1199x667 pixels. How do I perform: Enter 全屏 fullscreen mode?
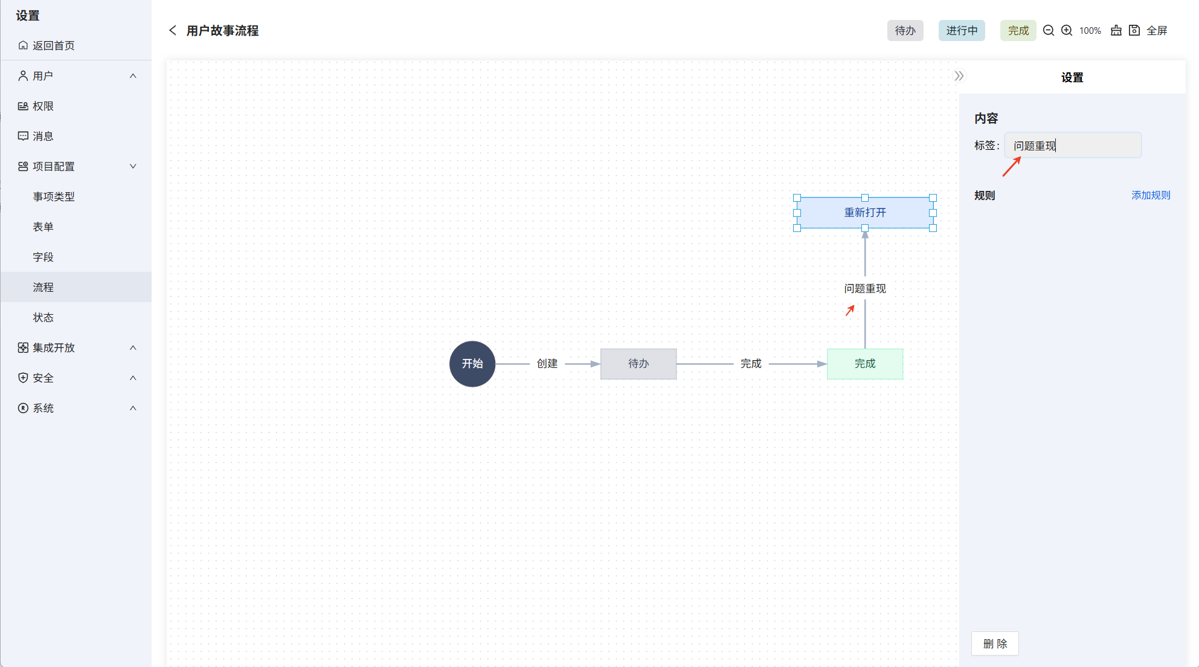pos(1157,31)
